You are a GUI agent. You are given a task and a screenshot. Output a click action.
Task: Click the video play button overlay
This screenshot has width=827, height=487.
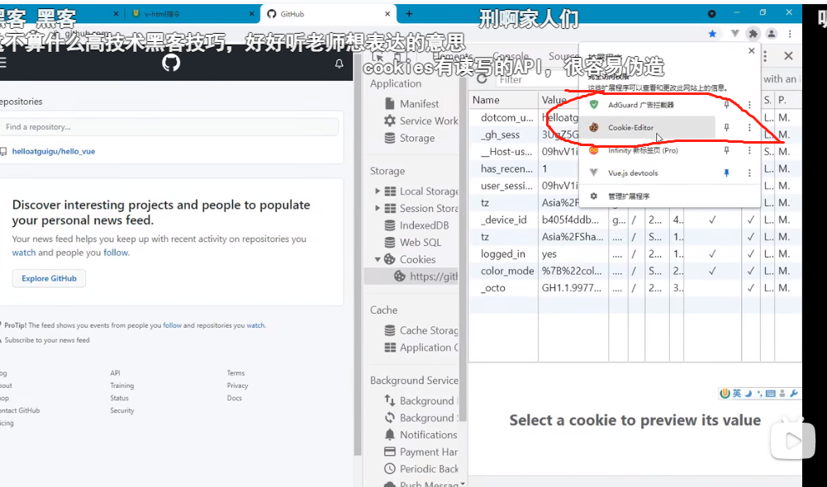793,441
